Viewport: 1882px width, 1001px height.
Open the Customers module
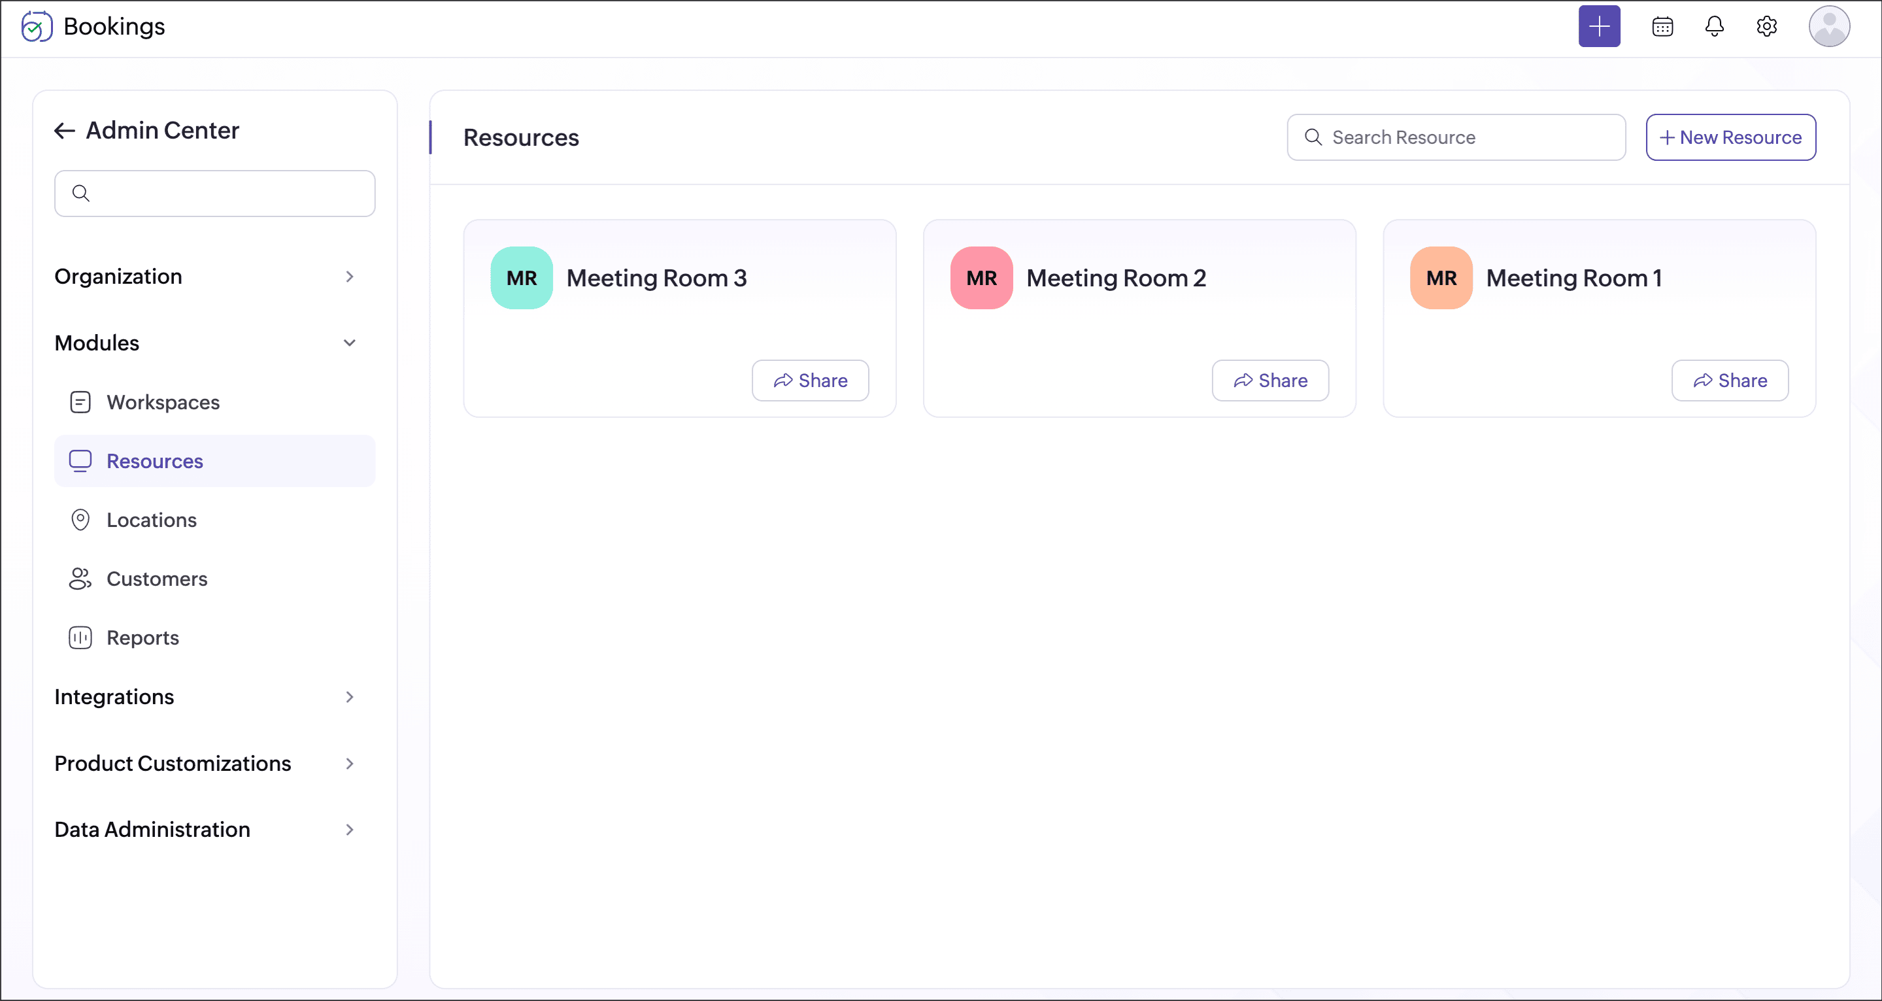(214, 579)
